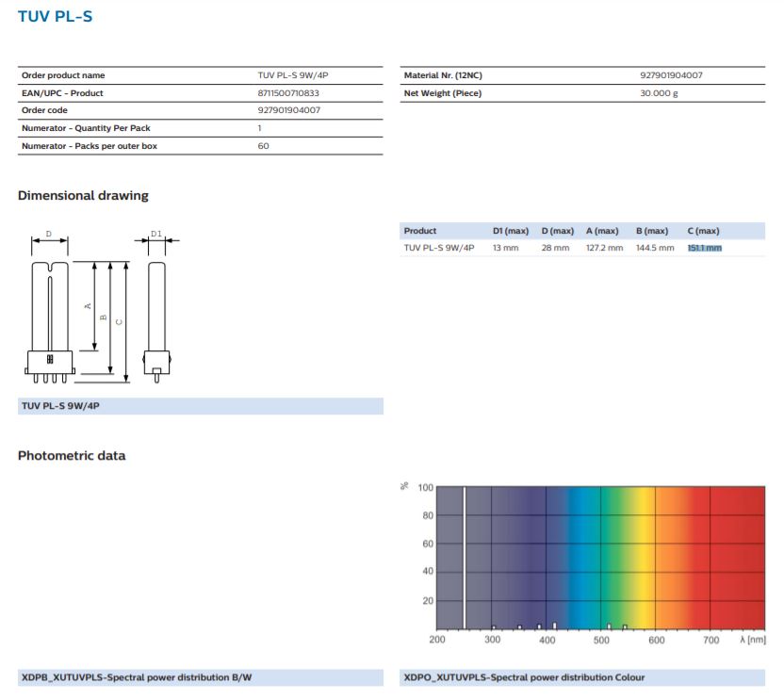Click the 'D1' width label above the side view
Screen dimensions: 784x699
pos(156,234)
